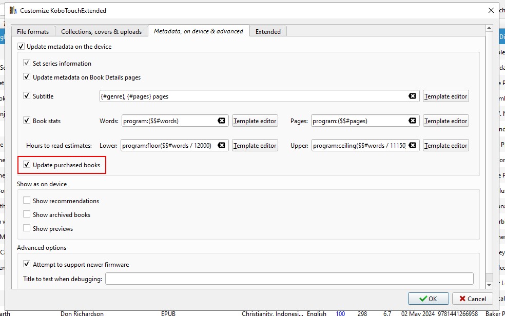This screenshot has width=505, height=316.
Task: Click the calibre icon in title bar
Action: (x=13, y=10)
